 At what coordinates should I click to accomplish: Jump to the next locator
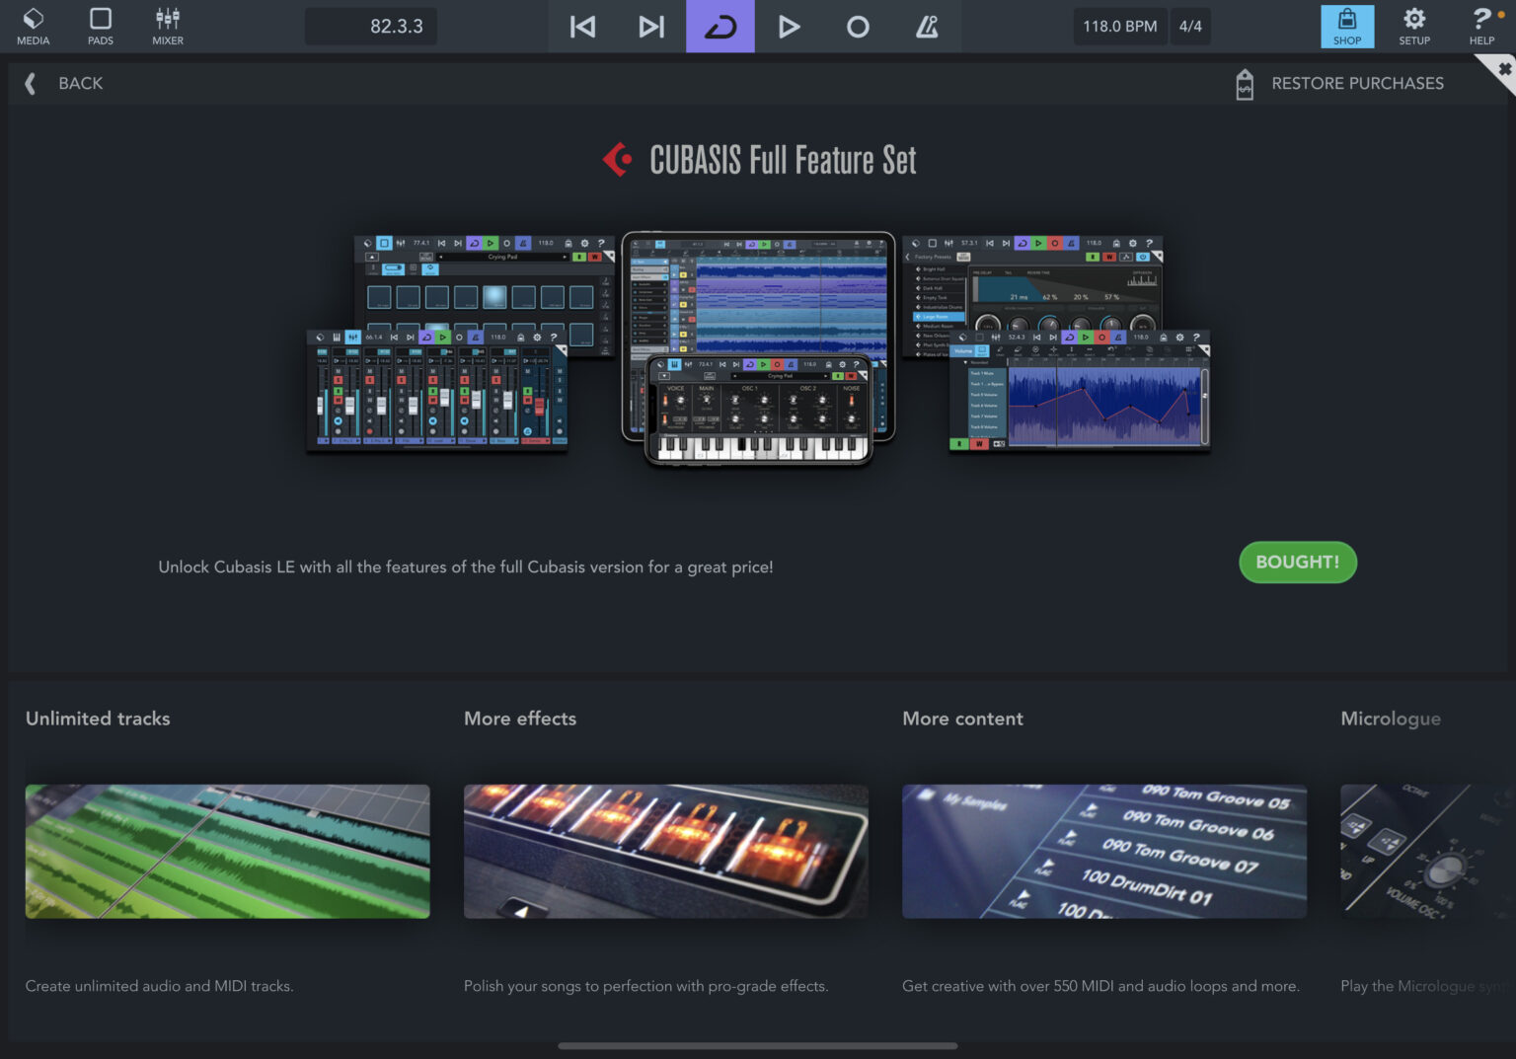[651, 27]
